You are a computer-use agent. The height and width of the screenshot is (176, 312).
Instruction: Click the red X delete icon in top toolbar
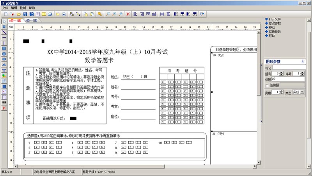[x=128, y=14]
